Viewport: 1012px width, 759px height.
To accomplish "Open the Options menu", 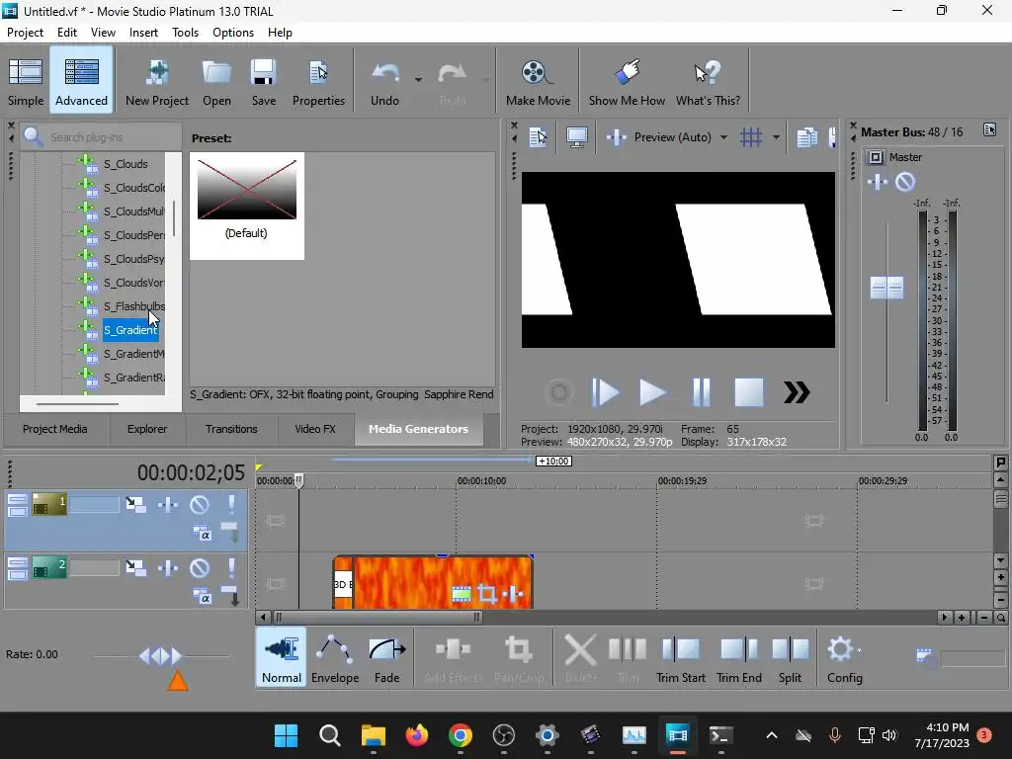I will (x=233, y=33).
